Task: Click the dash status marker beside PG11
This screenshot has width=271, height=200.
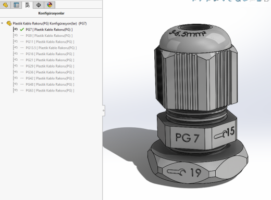Action: 22,42
